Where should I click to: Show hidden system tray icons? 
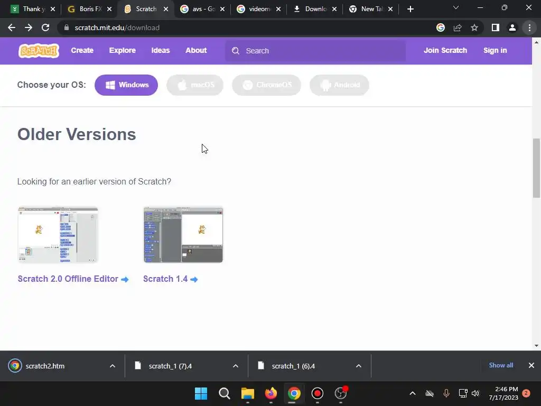pyautogui.click(x=412, y=393)
